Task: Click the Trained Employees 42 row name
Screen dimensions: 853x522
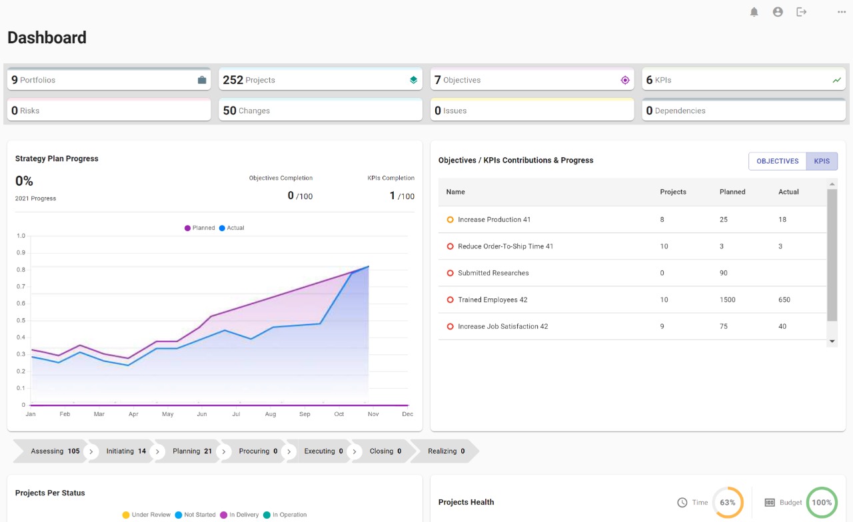Action: 492,300
